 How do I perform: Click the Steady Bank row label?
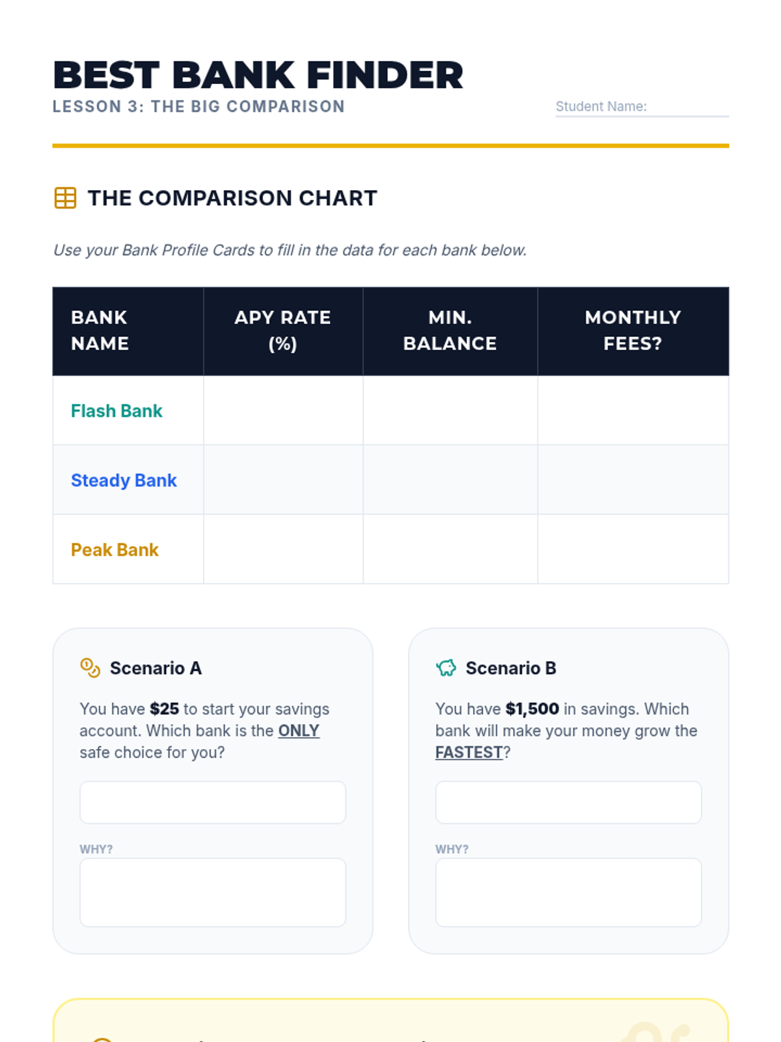(124, 480)
